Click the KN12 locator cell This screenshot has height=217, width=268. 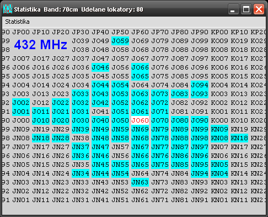click(239, 191)
